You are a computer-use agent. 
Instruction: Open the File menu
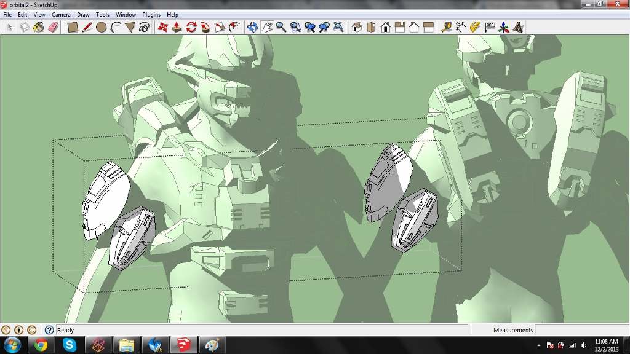[x=7, y=15]
